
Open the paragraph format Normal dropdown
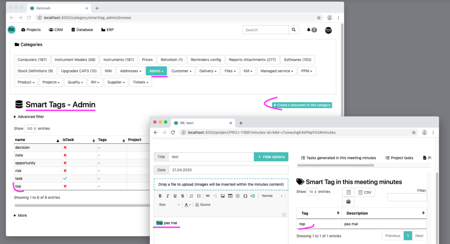pyautogui.click(x=270, y=196)
